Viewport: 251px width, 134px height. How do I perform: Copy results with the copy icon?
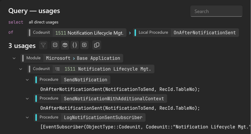97,45
